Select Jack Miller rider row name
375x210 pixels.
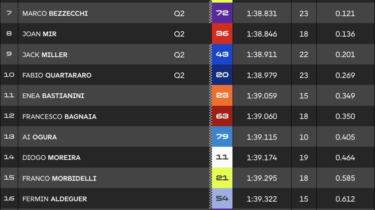point(45,55)
